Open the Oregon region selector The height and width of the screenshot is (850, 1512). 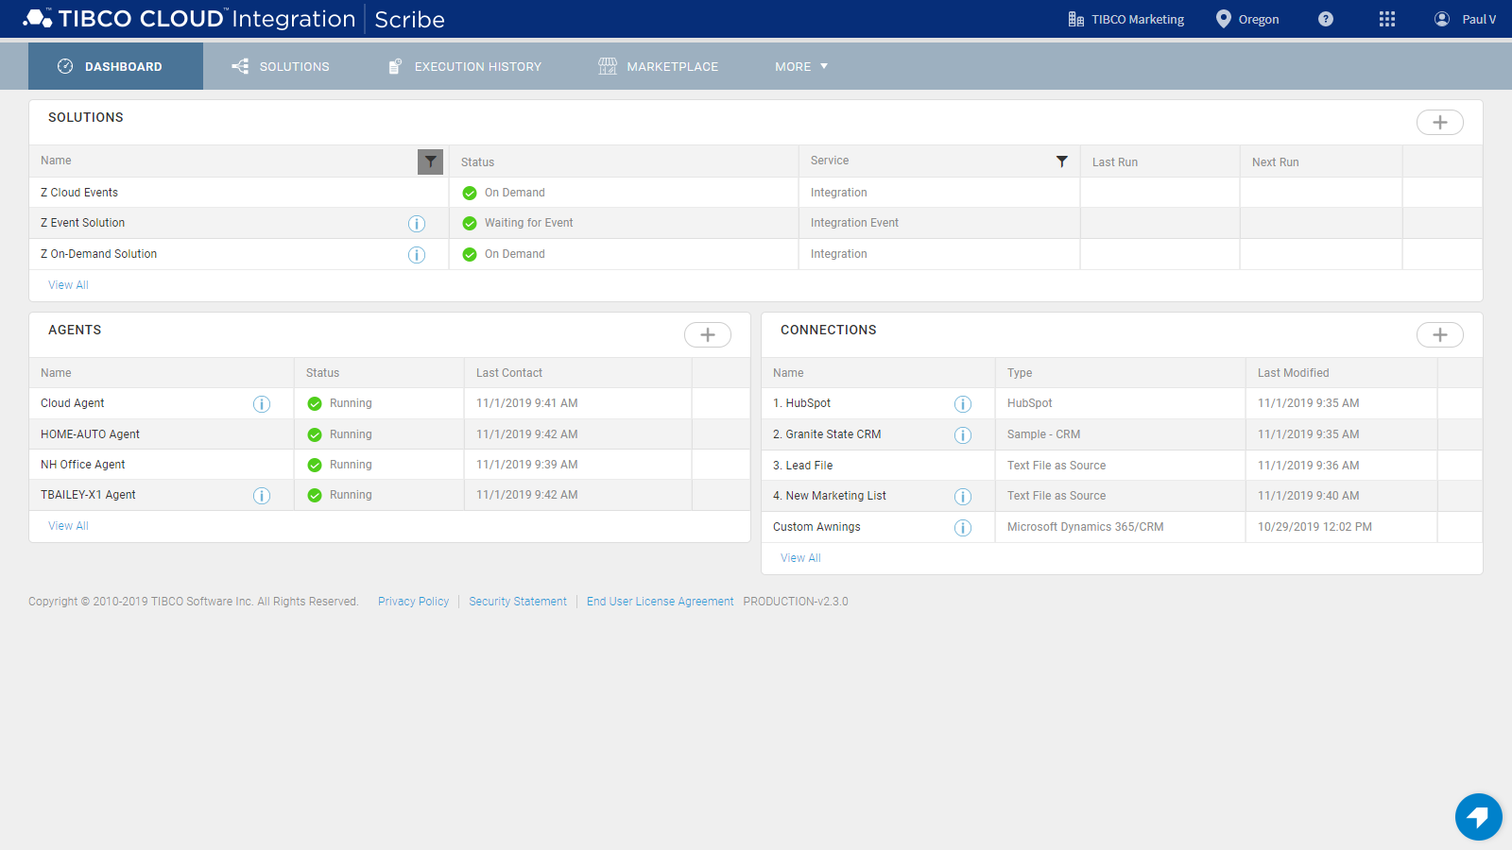[x=1247, y=19]
